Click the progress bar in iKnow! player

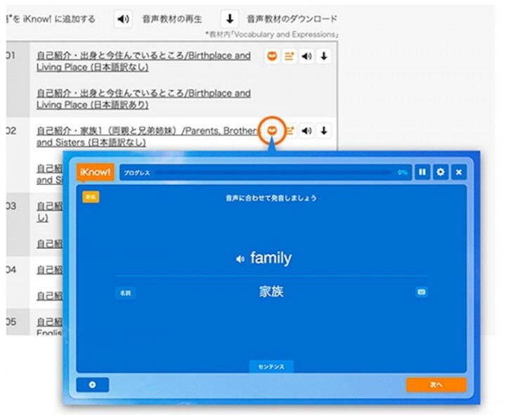(x=273, y=172)
